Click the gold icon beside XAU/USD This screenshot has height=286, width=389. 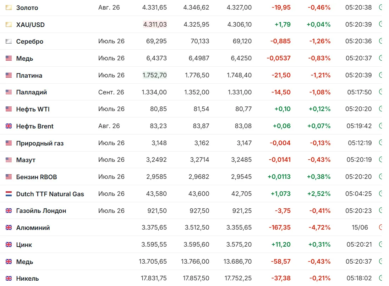pyautogui.click(x=9, y=24)
